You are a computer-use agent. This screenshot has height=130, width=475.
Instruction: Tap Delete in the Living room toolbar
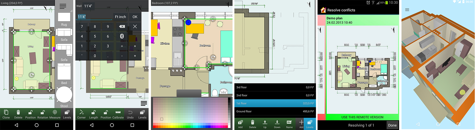pyautogui.click(x=18, y=114)
